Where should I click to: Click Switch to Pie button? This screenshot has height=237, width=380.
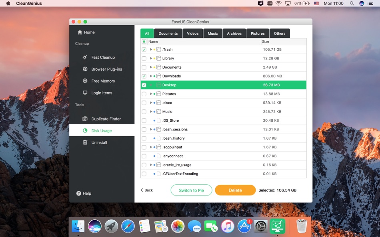pyautogui.click(x=192, y=190)
